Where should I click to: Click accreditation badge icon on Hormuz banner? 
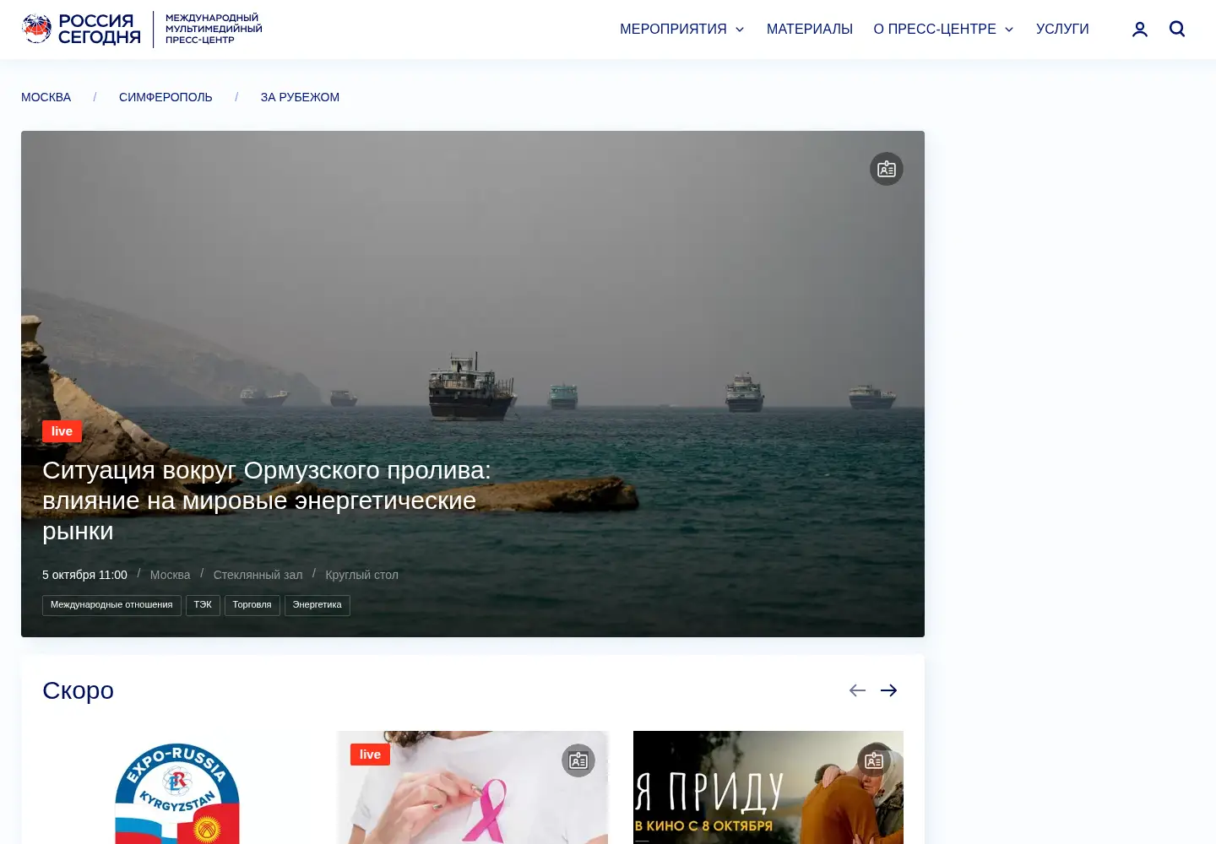(887, 169)
